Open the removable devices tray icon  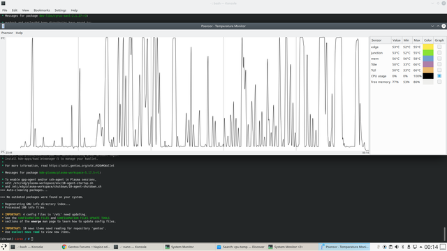(x=409, y=247)
